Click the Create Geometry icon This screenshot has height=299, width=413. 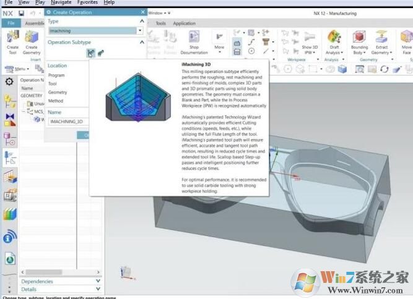pos(32,40)
